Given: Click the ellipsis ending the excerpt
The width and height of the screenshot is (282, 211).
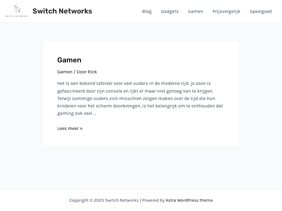Looking at the screenshot, I should [94, 113].
